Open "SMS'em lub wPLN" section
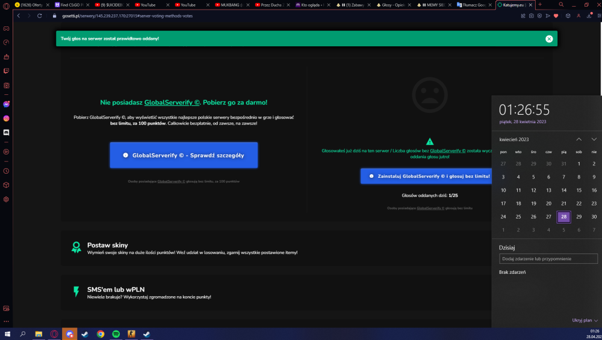602x340 pixels. (x=275, y=293)
